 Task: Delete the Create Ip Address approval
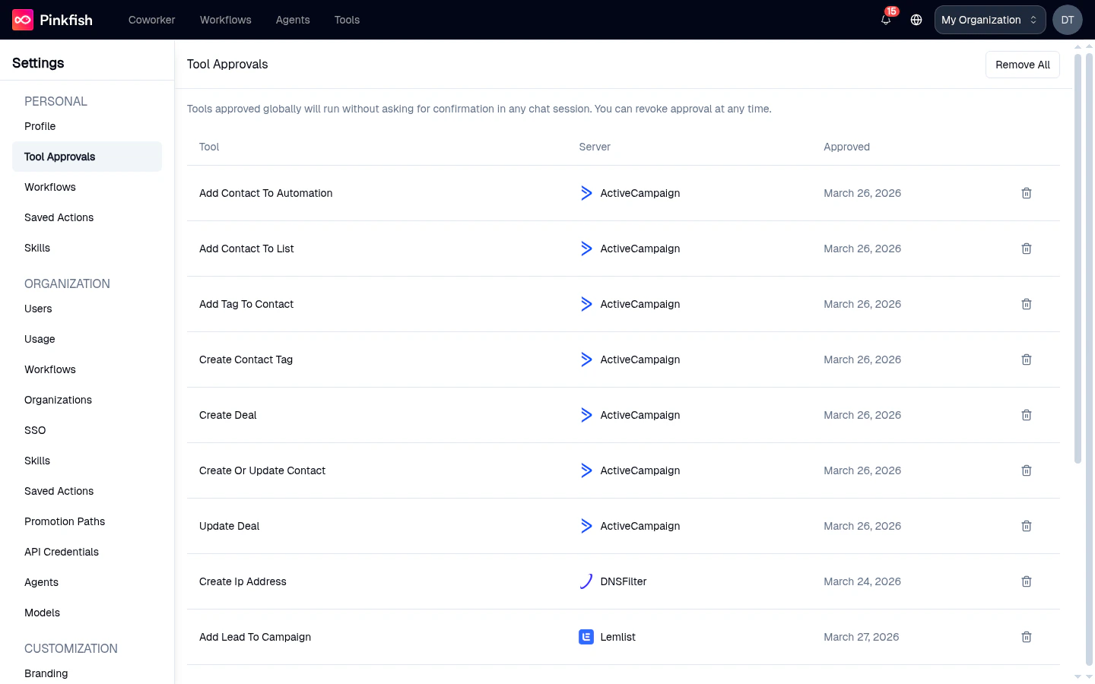(1026, 581)
